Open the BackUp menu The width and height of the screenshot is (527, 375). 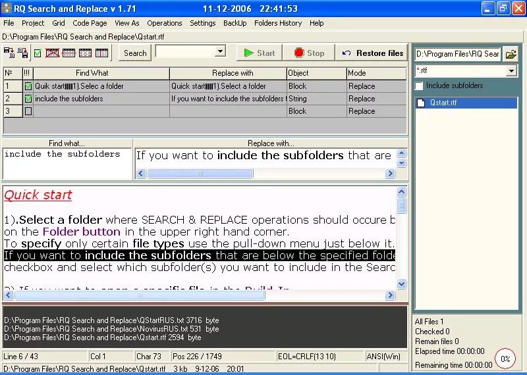coord(235,23)
